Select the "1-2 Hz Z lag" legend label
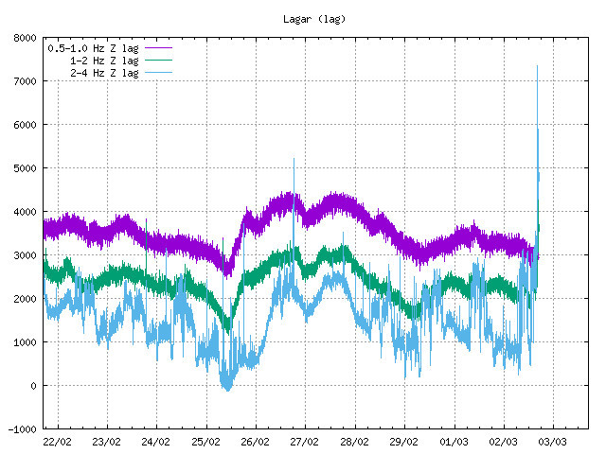The width and height of the screenshot is (606, 454). click(103, 60)
